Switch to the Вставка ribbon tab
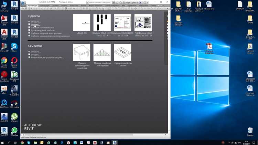This screenshot has width=258, height=145. tap(64, 6)
